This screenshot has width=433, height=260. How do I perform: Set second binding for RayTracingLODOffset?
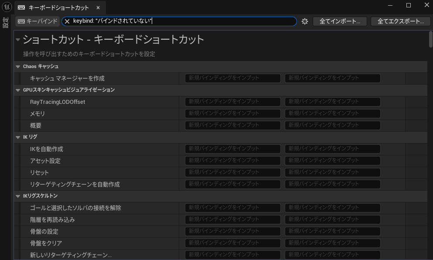332,102
